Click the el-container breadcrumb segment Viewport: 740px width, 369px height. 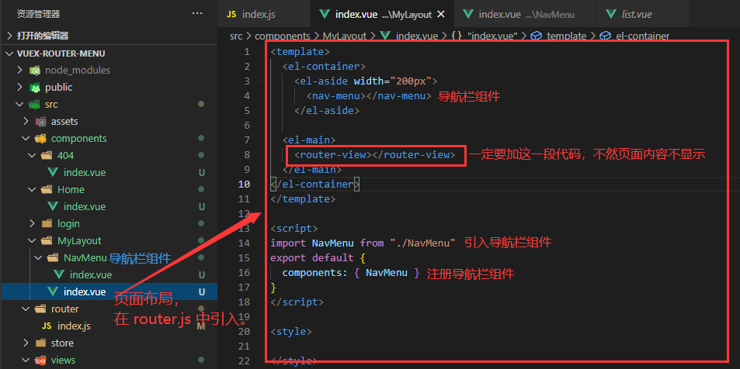tap(634, 36)
